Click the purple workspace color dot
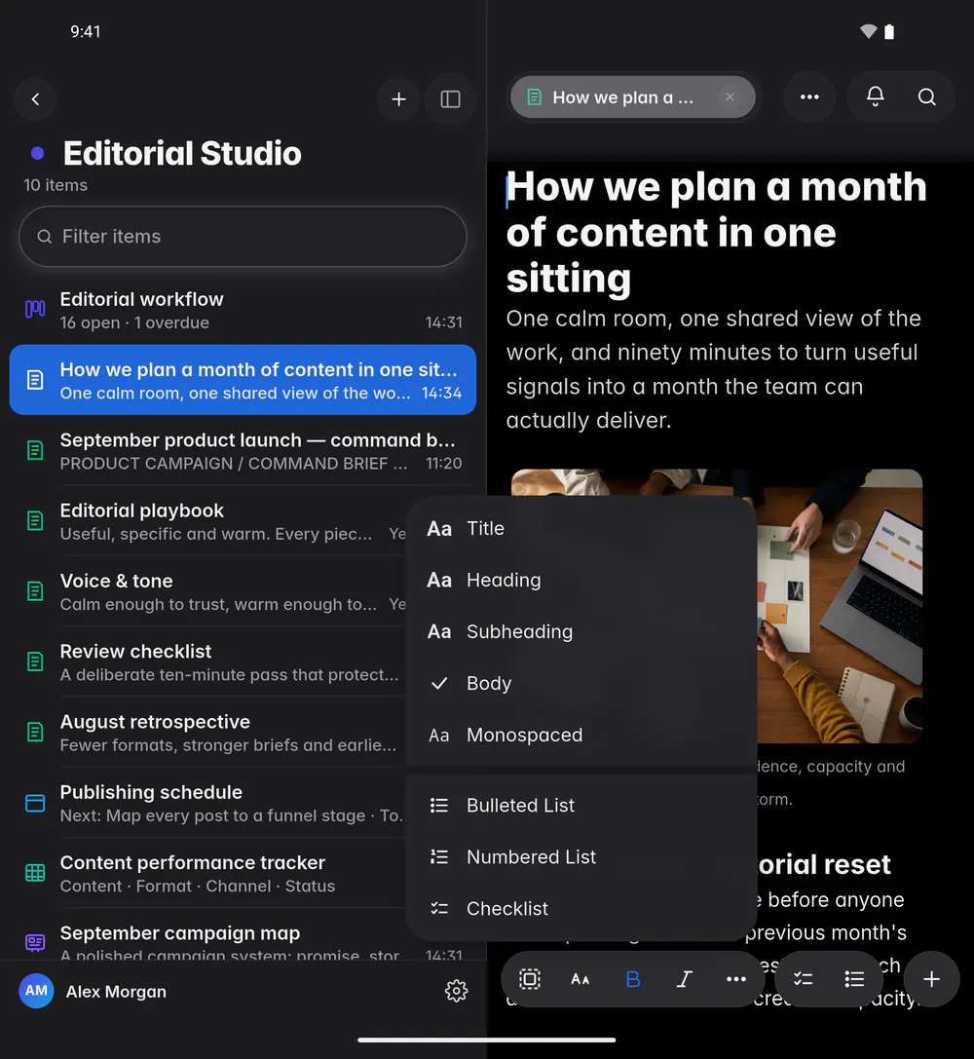Screen dimensions: 974x1059 (x=38, y=153)
